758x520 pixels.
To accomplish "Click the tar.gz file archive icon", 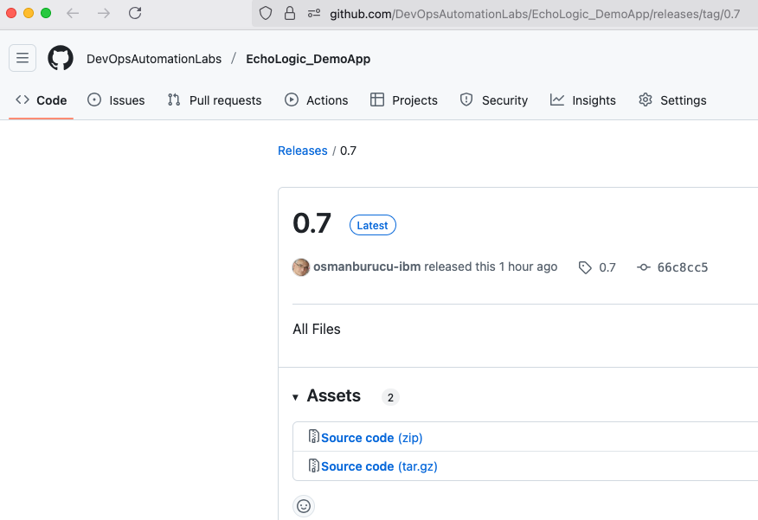I will [314, 465].
